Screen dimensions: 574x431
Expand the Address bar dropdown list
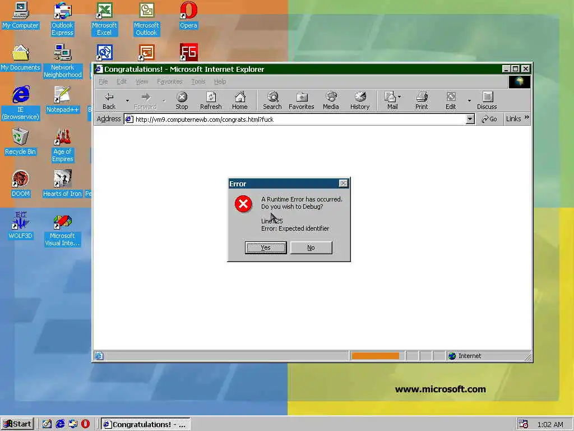point(470,119)
